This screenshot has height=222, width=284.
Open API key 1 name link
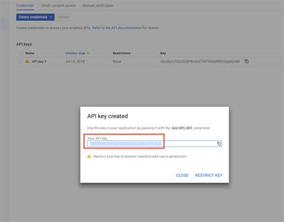(39, 61)
